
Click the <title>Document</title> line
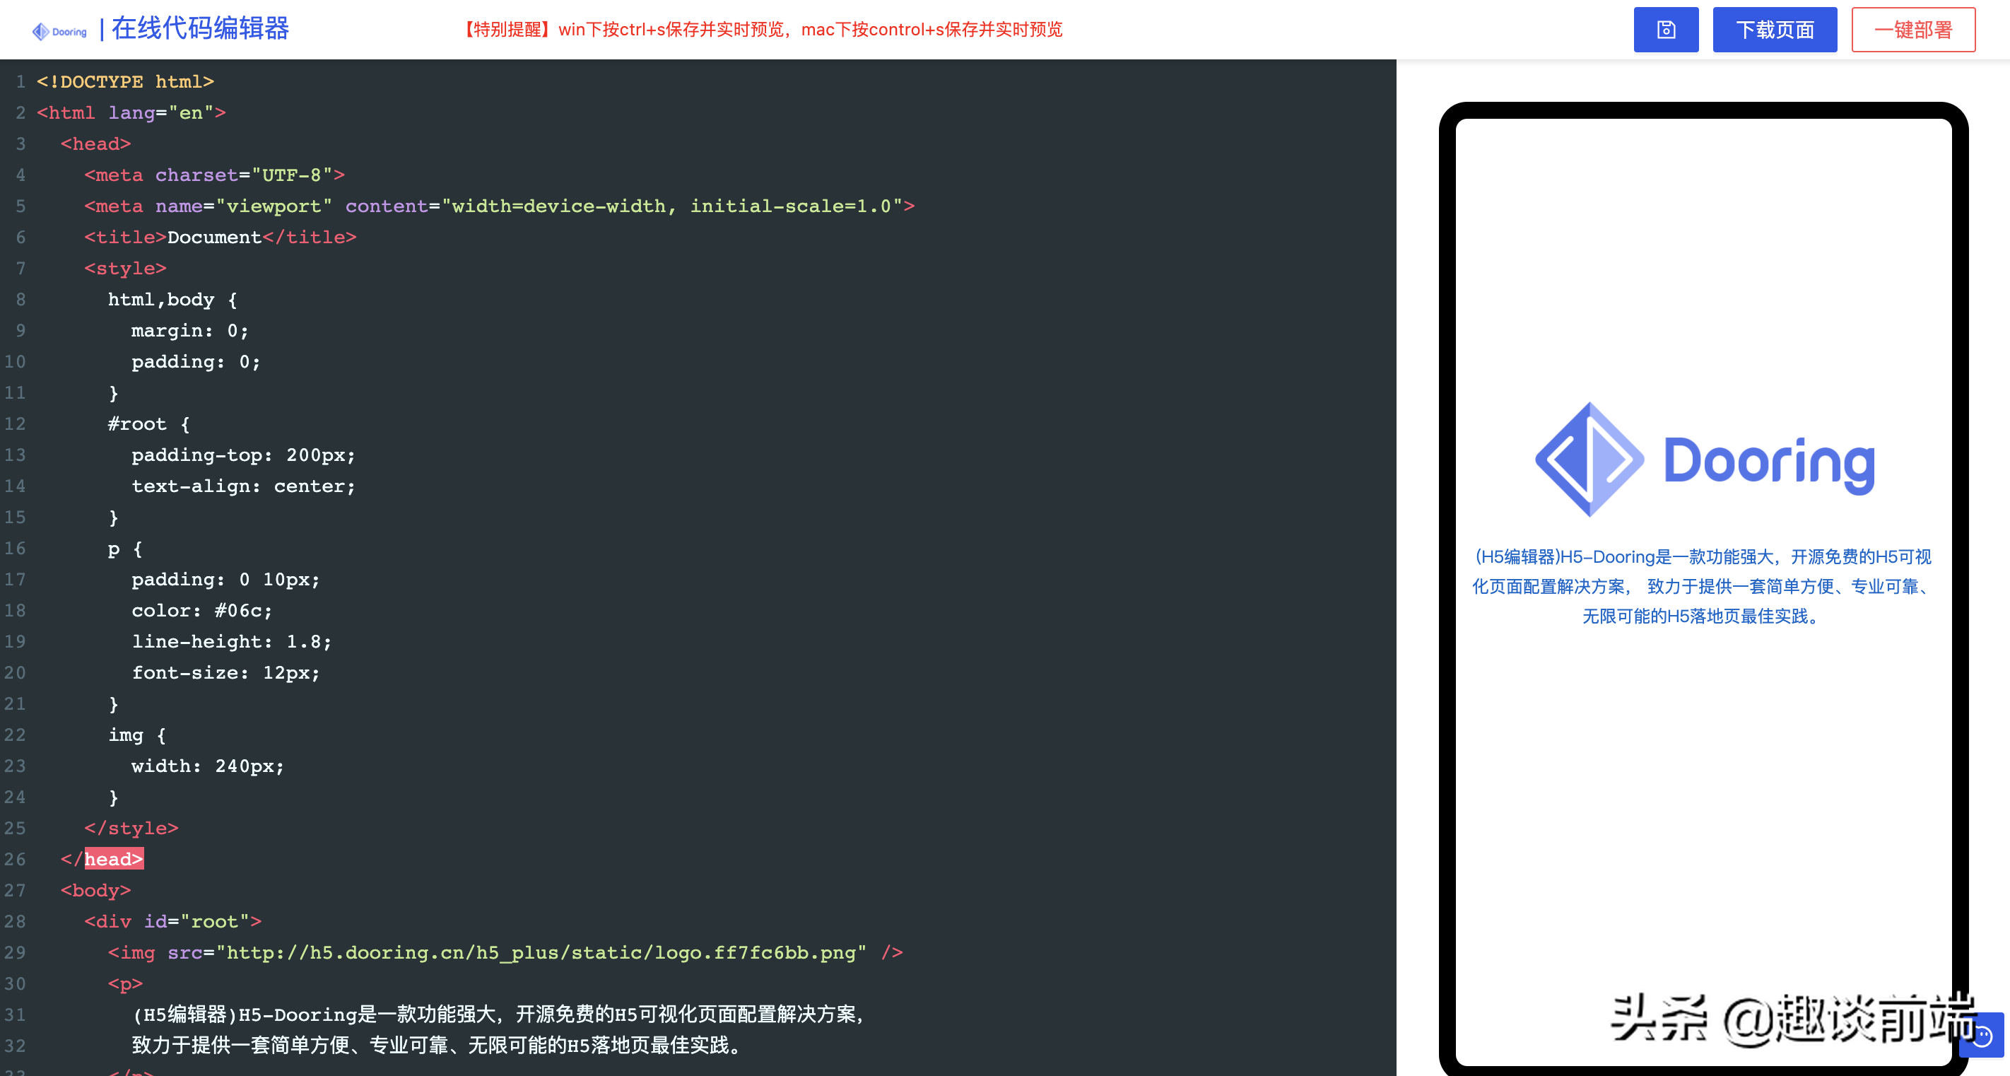coord(220,238)
